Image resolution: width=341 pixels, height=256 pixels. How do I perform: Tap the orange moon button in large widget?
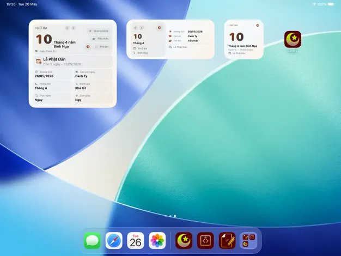(88, 46)
